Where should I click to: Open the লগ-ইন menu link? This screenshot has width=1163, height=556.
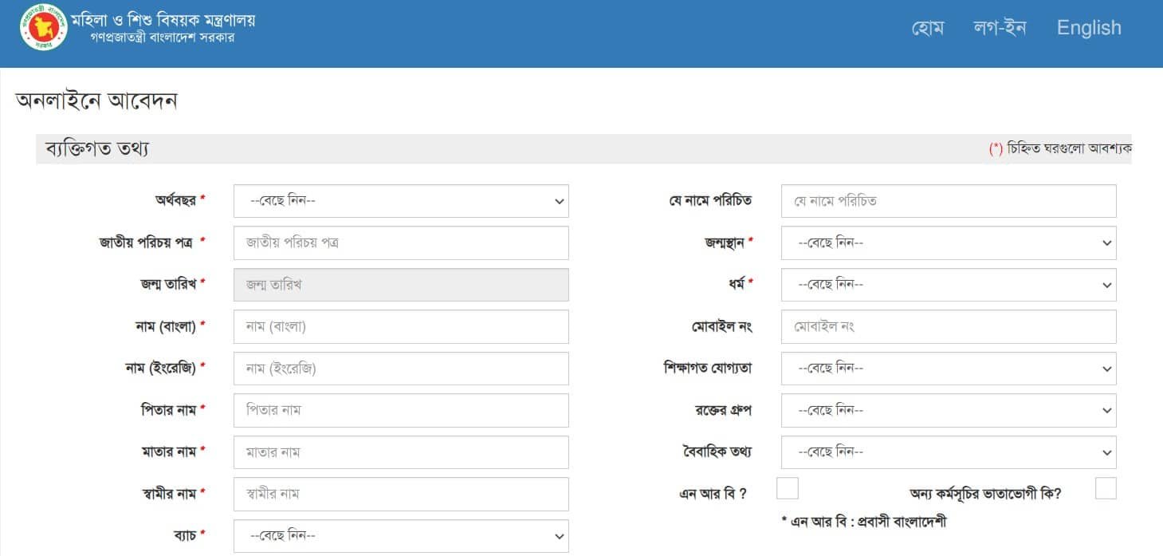coord(1000,28)
